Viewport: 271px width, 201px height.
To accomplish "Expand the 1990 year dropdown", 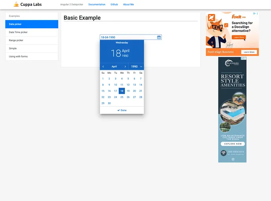I will click(x=136, y=66).
